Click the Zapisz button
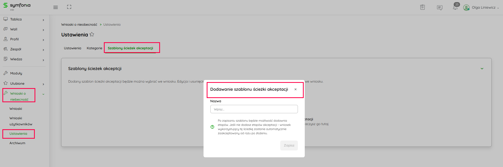The width and height of the screenshot is (503, 167). [x=289, y=146]
